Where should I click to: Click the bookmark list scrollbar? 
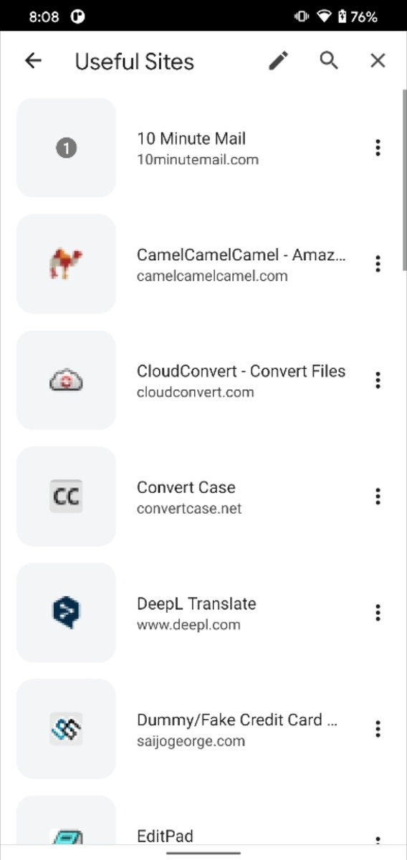pyautogui.click(x=403, y=179)
